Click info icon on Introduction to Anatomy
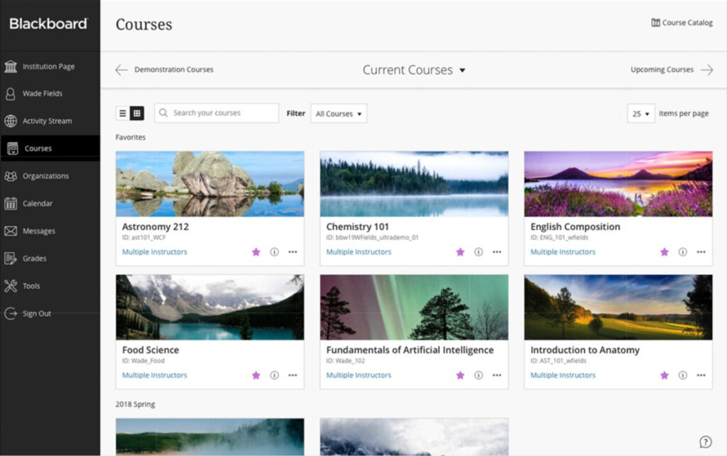Viewport: 727px width, 456px height. click(682, 375)
